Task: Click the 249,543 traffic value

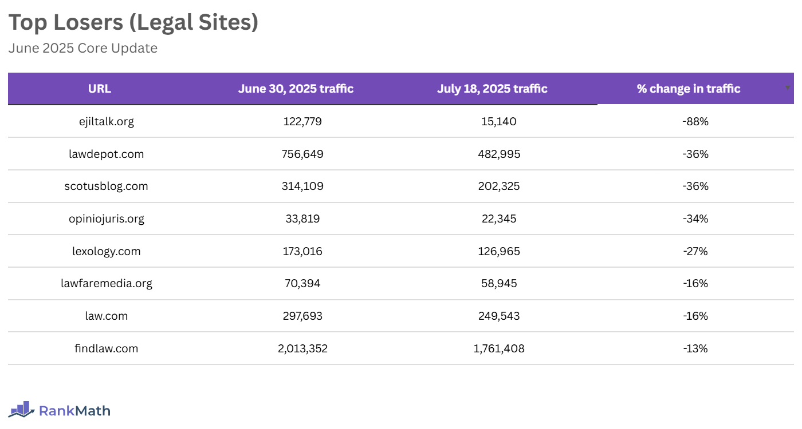Action: [499, 316]
